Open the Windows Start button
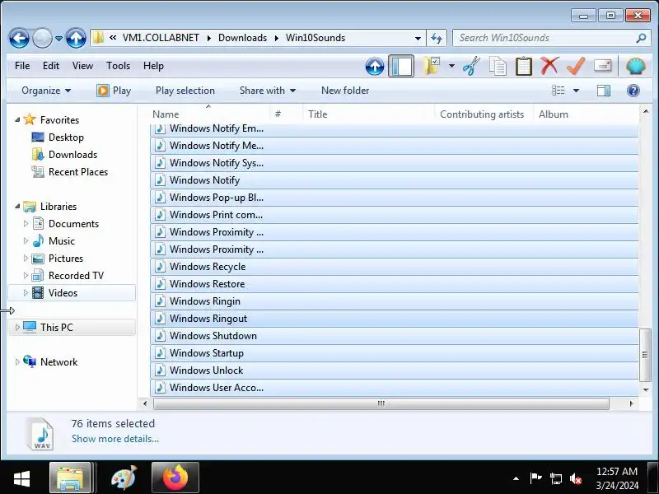The height and width of the screenshot is (494, 659). 21,478
